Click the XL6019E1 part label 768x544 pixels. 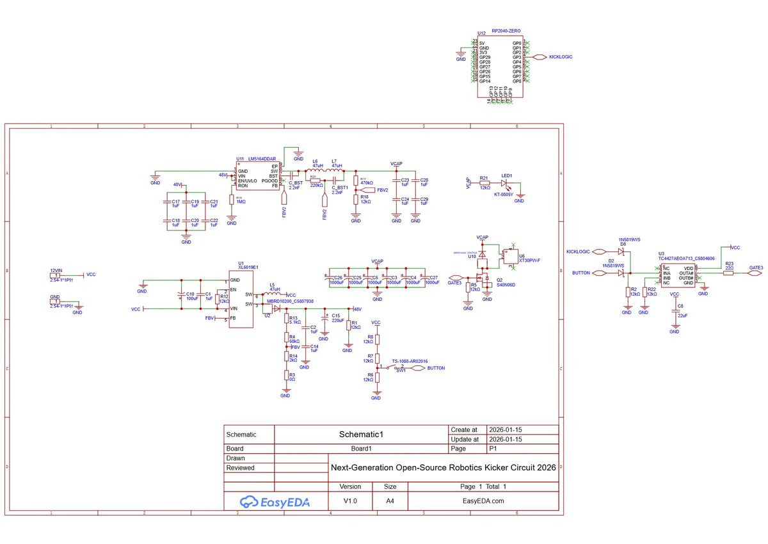point(248,268)
